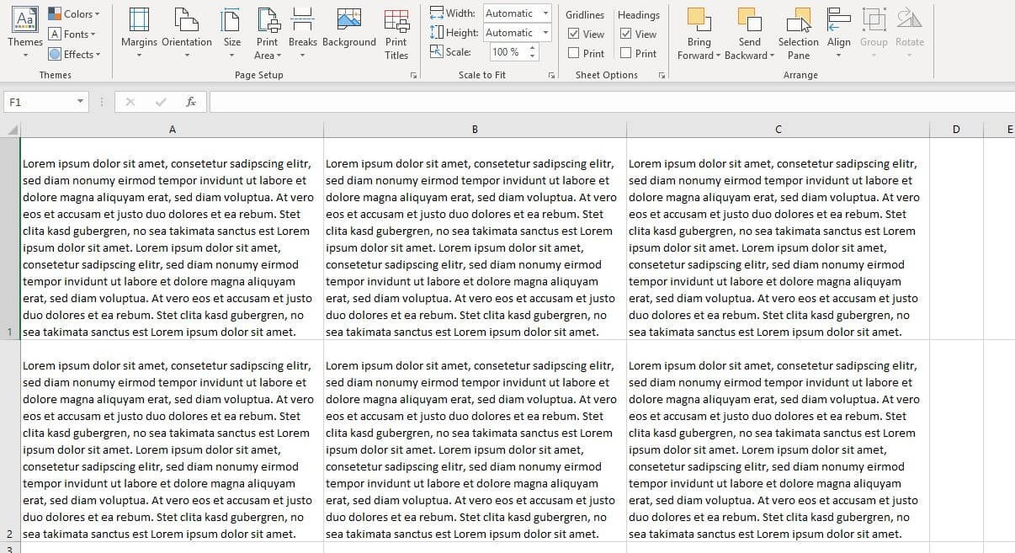This screenshot has width=1015, height=553.
Task: Disable Gridlines View option
Action: [x=573, y=34]
